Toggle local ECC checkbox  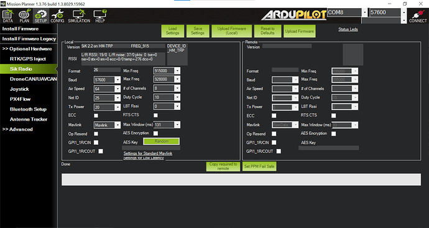[x=96, y=116]
